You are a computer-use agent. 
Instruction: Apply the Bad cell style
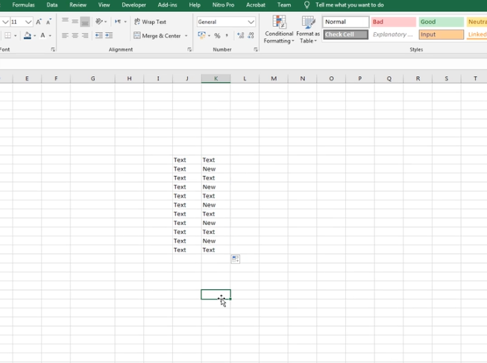(393, 22)
